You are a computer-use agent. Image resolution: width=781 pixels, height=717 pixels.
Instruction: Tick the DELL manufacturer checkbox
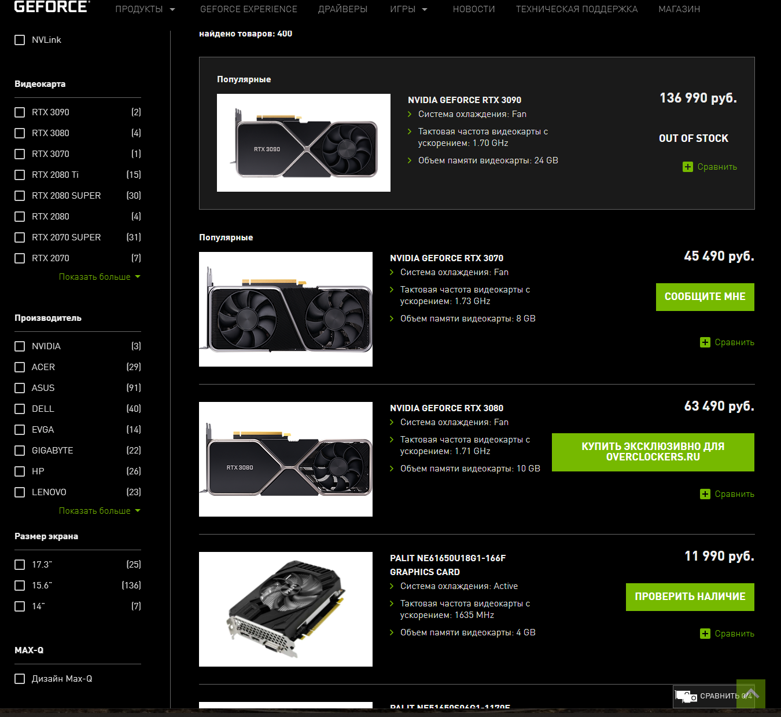tap(20, 409)
